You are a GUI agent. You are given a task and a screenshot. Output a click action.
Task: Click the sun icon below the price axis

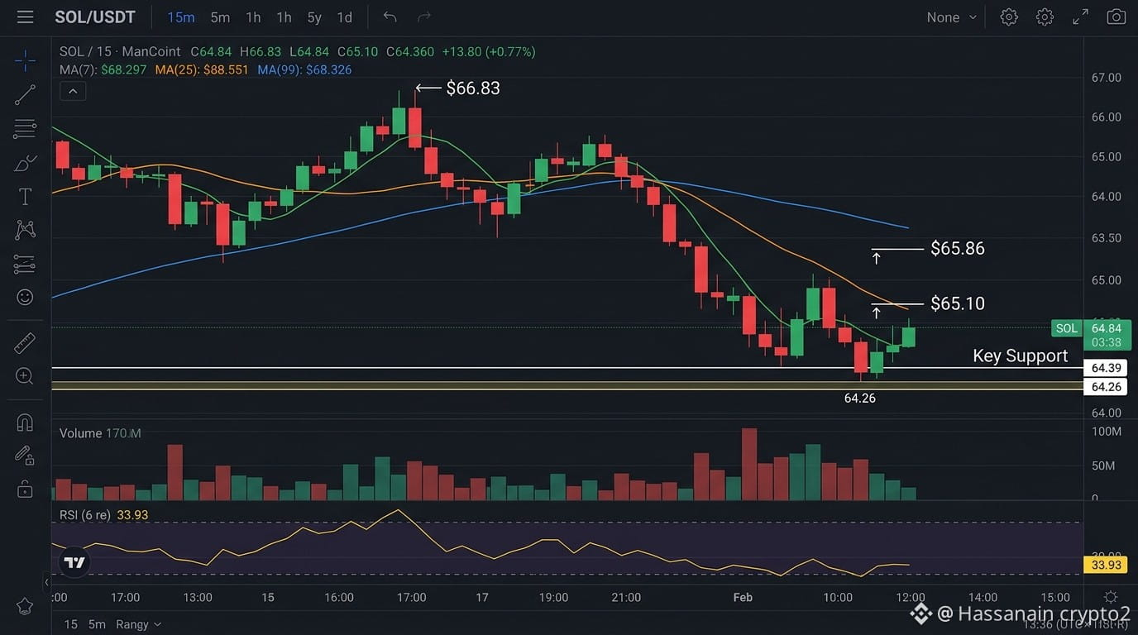tap(1111, 597)
